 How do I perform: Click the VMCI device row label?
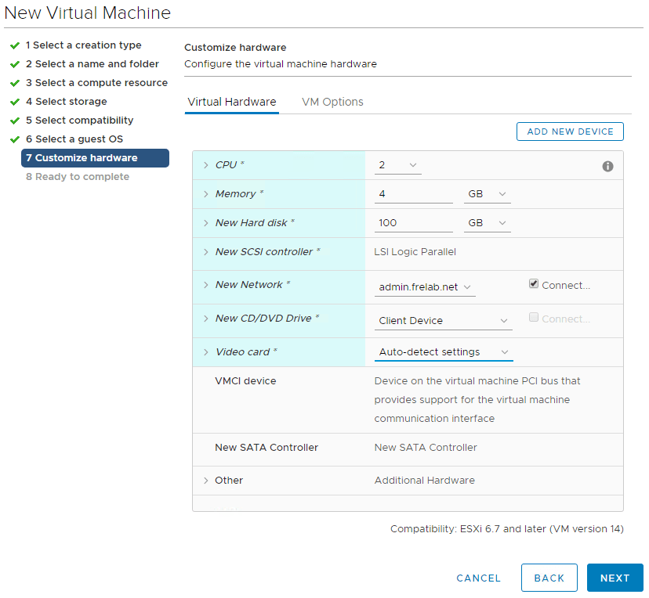point(245,381)
